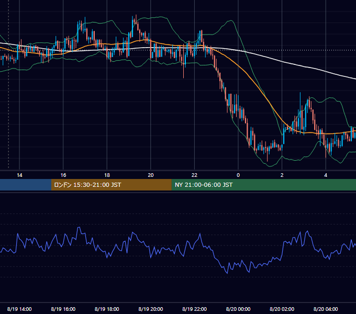Click the 8/19 20:00 time label

151,309
